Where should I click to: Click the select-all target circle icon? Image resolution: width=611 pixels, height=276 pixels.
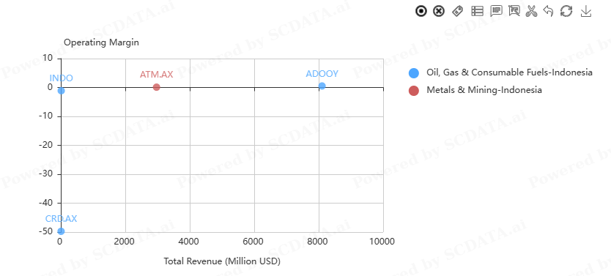[421, 11]
